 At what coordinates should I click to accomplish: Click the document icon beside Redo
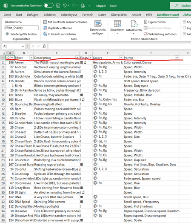pos(83,6)
